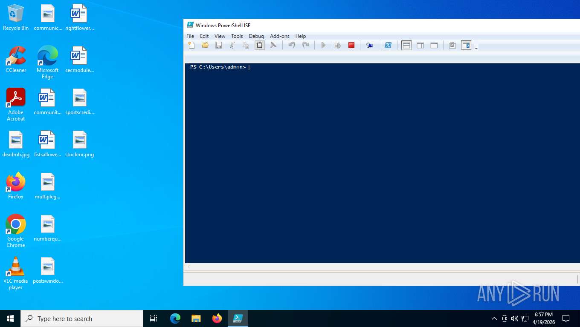Click the Run Selection icon

point(337,45)
